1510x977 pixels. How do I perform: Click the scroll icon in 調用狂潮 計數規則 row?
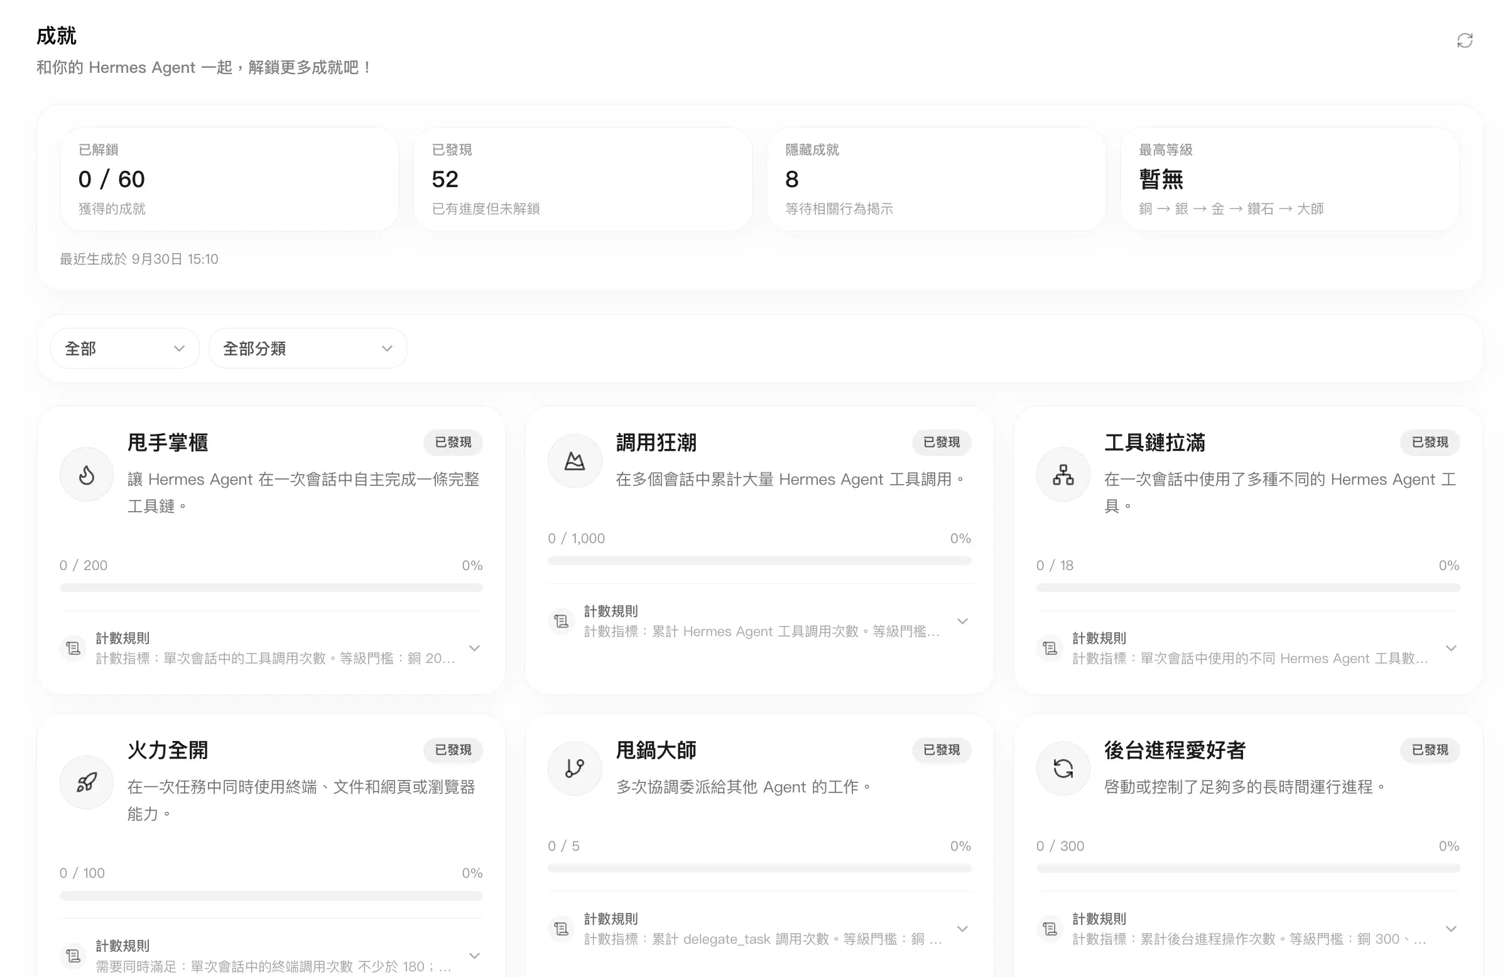[x=562, y=621]
